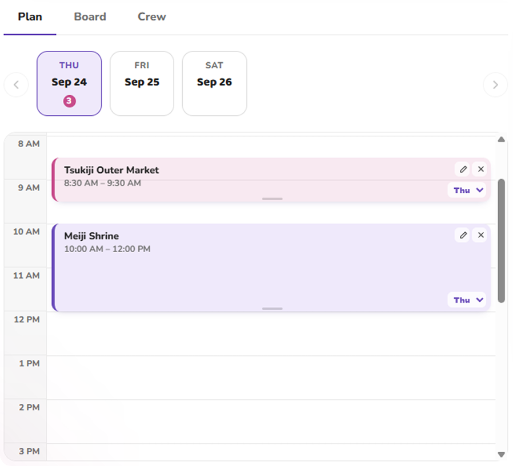Image resolution: width=513 pixels, height=466 pixels.
Task: Remove the Tsukiji Outer Market event
Action: 480,169
